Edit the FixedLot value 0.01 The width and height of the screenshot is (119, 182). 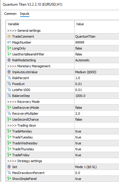(x=97, y=84)
